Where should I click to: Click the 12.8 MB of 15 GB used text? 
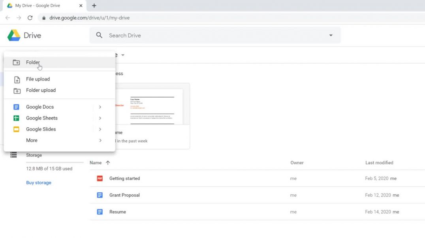(49, 169)
